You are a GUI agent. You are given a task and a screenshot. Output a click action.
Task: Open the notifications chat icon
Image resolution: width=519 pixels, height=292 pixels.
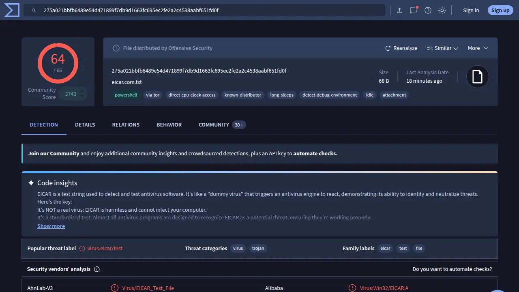tap(414, 10)
